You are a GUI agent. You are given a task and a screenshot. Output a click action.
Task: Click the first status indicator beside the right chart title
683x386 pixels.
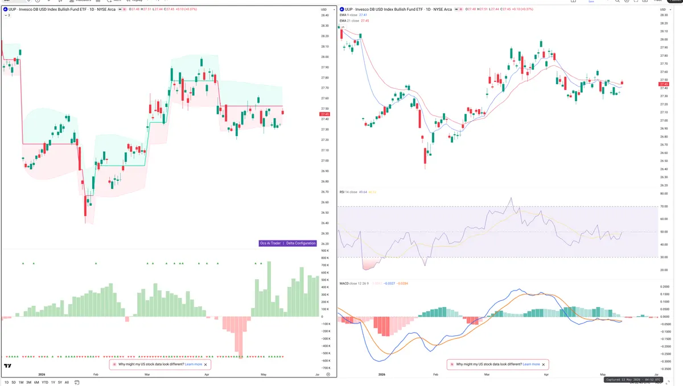coord(457,10)
